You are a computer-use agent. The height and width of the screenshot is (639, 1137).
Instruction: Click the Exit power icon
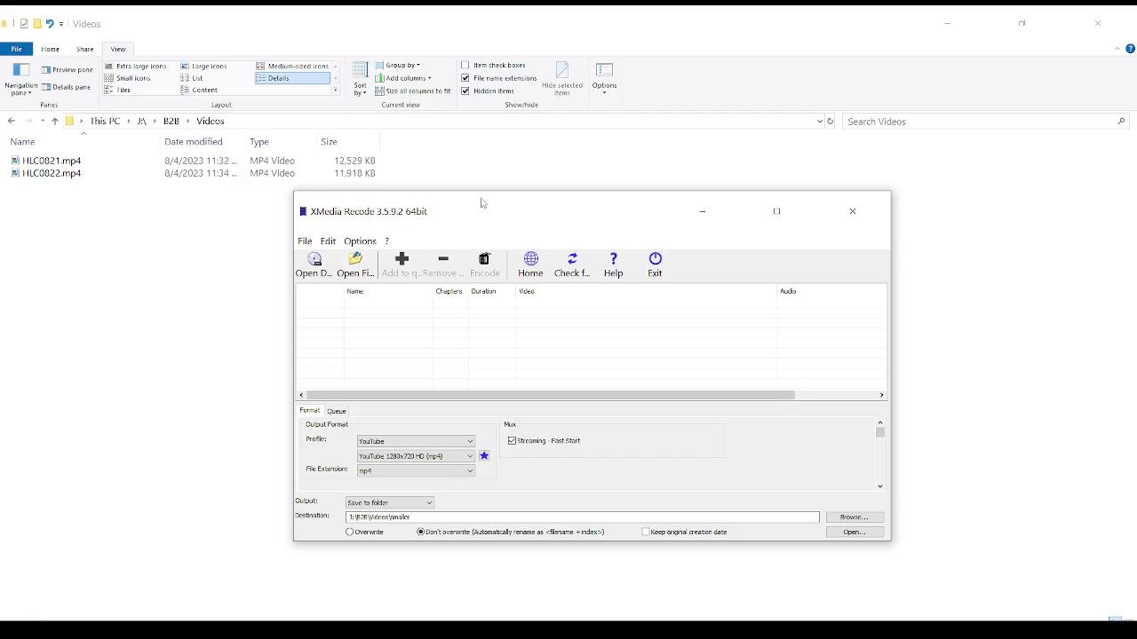(x=655, y=259)
